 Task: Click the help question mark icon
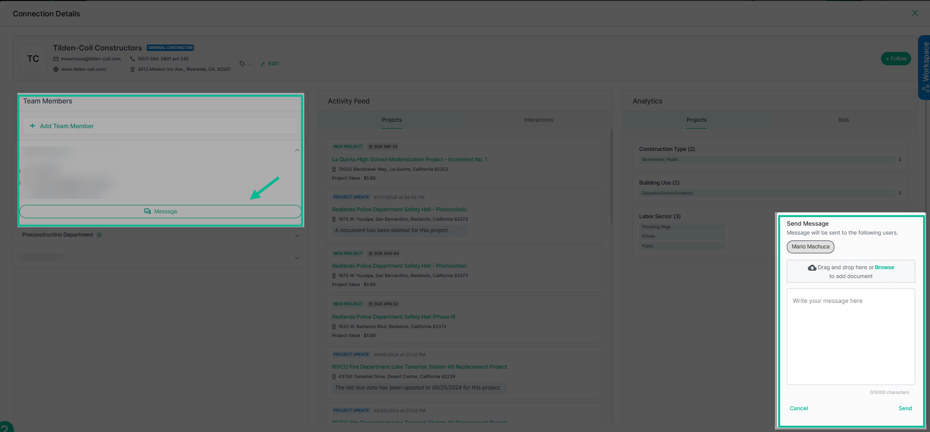[5, 428]
